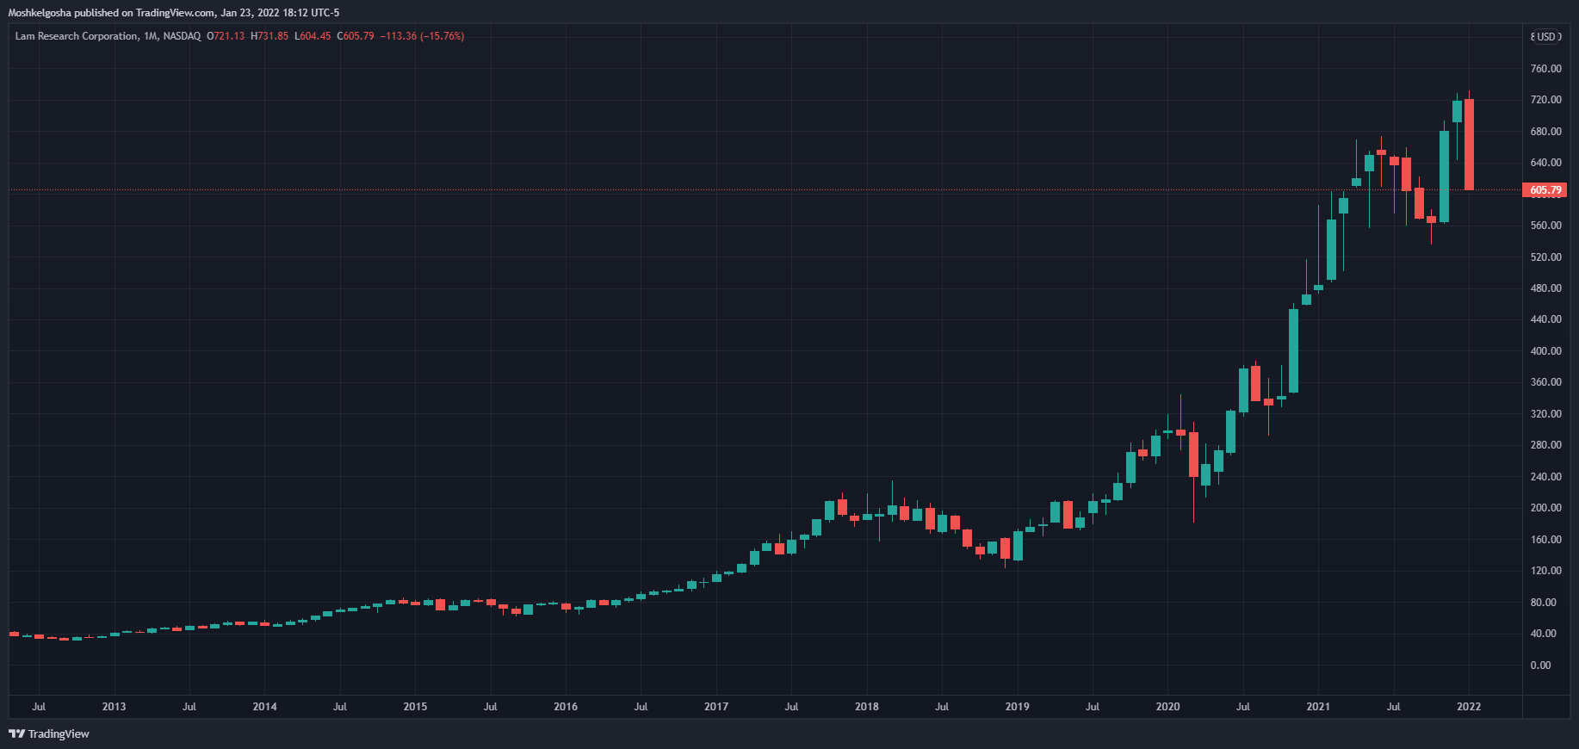Click the 0.00 price axis label
The width and height of the screenshot is (1579, 749).
[1540, 665]
